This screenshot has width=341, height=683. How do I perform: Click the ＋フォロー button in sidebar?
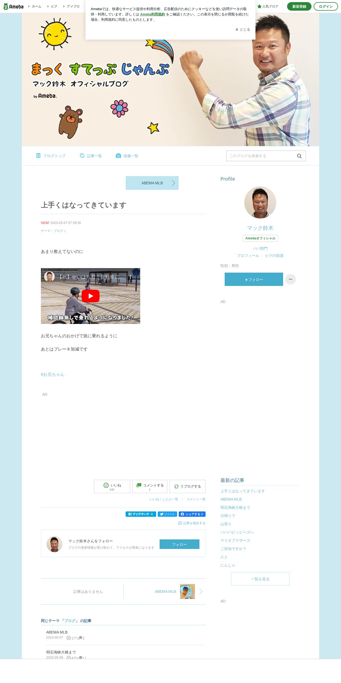tap(254, 279)
